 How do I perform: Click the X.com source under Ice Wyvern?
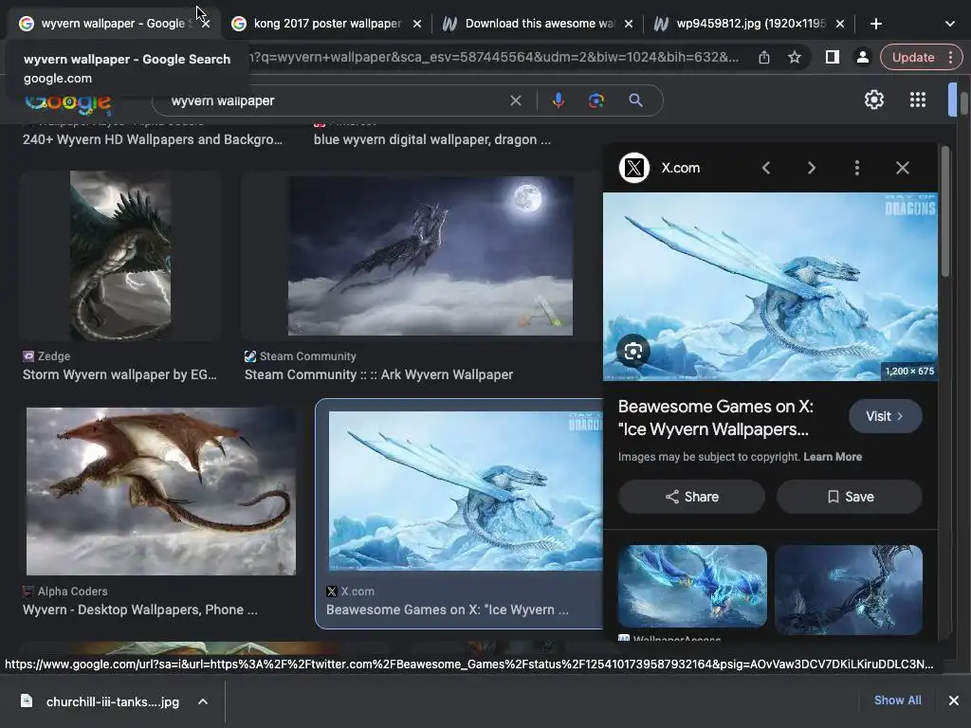[357, 591]
